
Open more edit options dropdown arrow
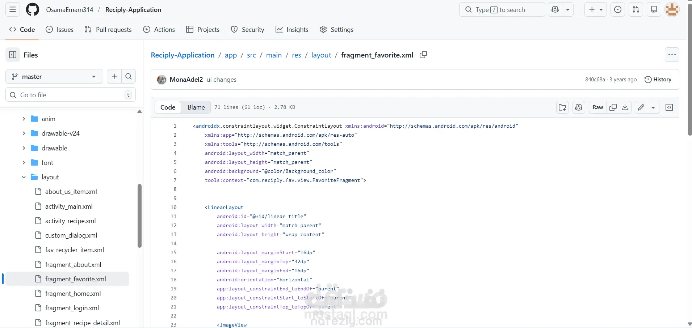pos(653,107)
